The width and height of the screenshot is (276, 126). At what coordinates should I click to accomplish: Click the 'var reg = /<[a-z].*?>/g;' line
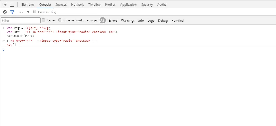pyautogui.click(x=29, y=28)
